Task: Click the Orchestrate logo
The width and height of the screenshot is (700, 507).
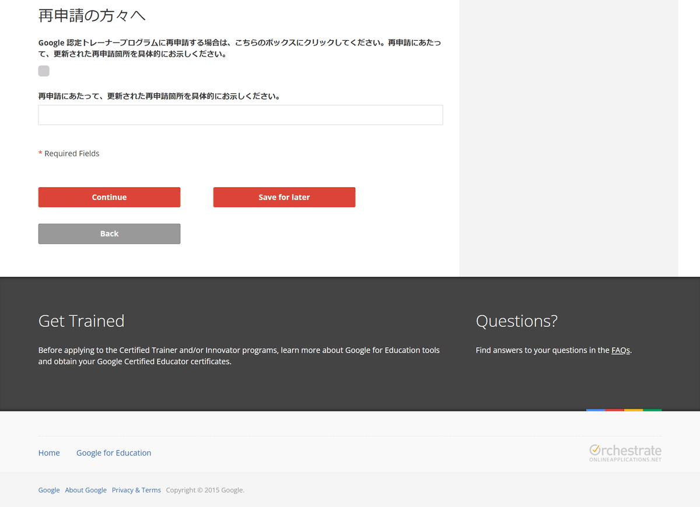Action: tap(625, 453)
